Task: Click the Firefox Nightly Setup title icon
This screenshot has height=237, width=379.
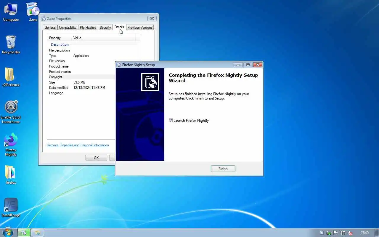Action: 119,65
